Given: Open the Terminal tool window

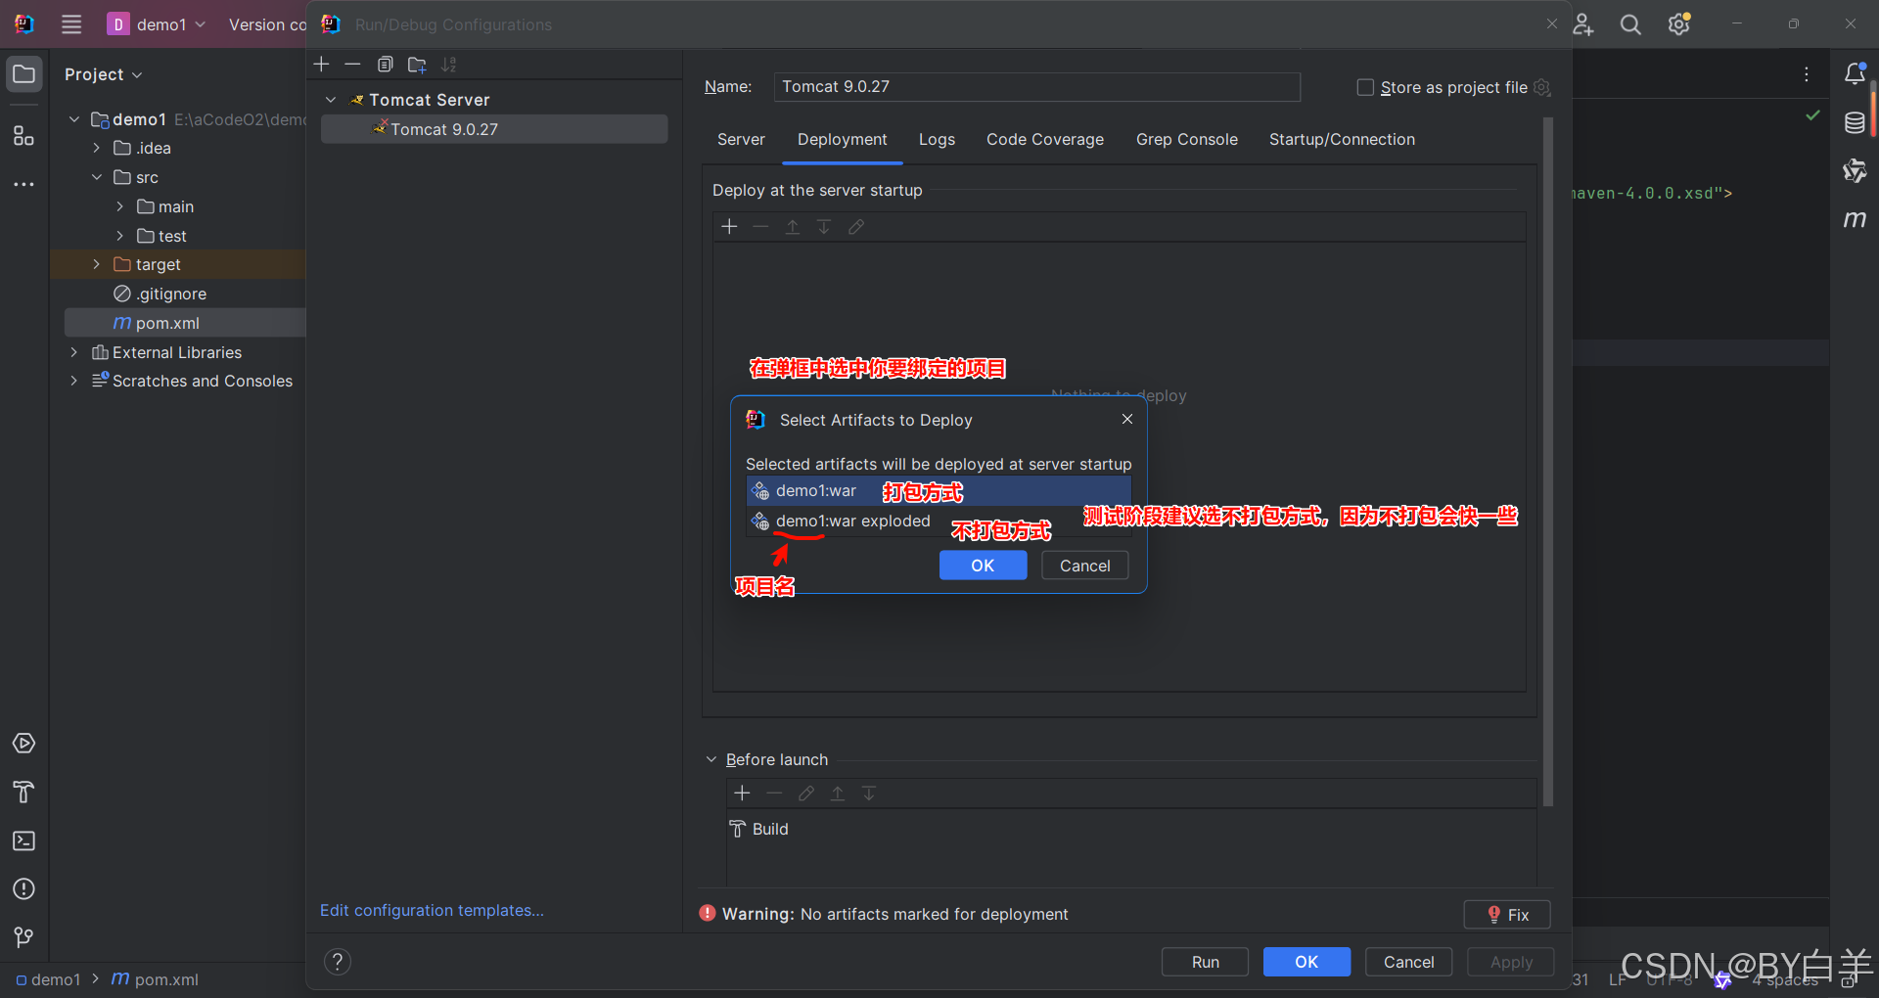Looking at the screenshot, I should click(24, 840).
